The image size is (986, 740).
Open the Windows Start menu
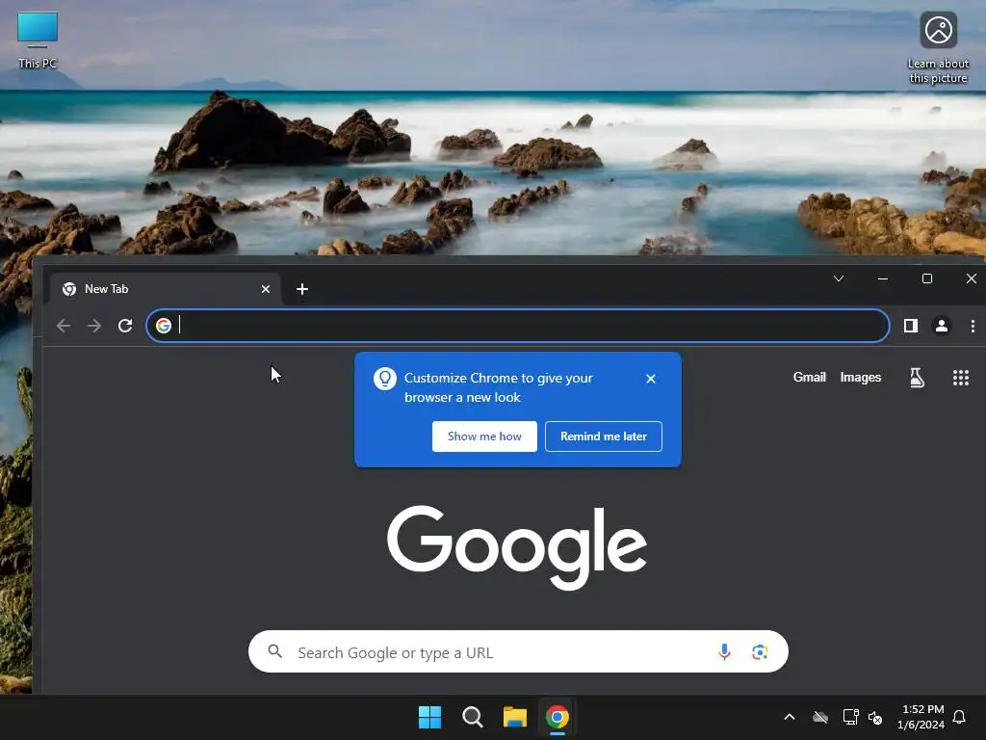pyautogui.click(x=430, y=717)
